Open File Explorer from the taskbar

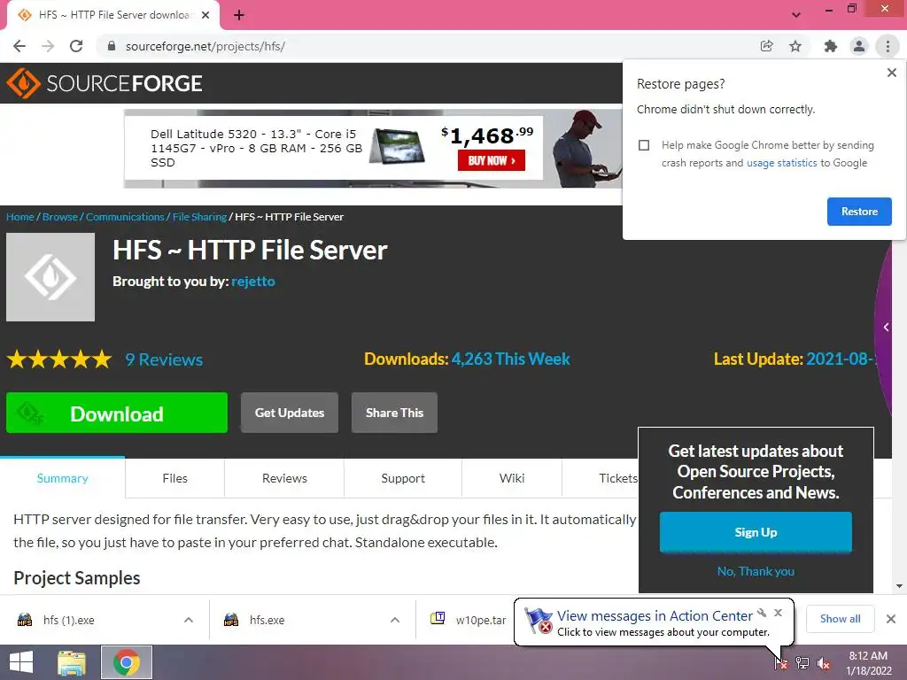pyautogui.click(x=72, y=662)
